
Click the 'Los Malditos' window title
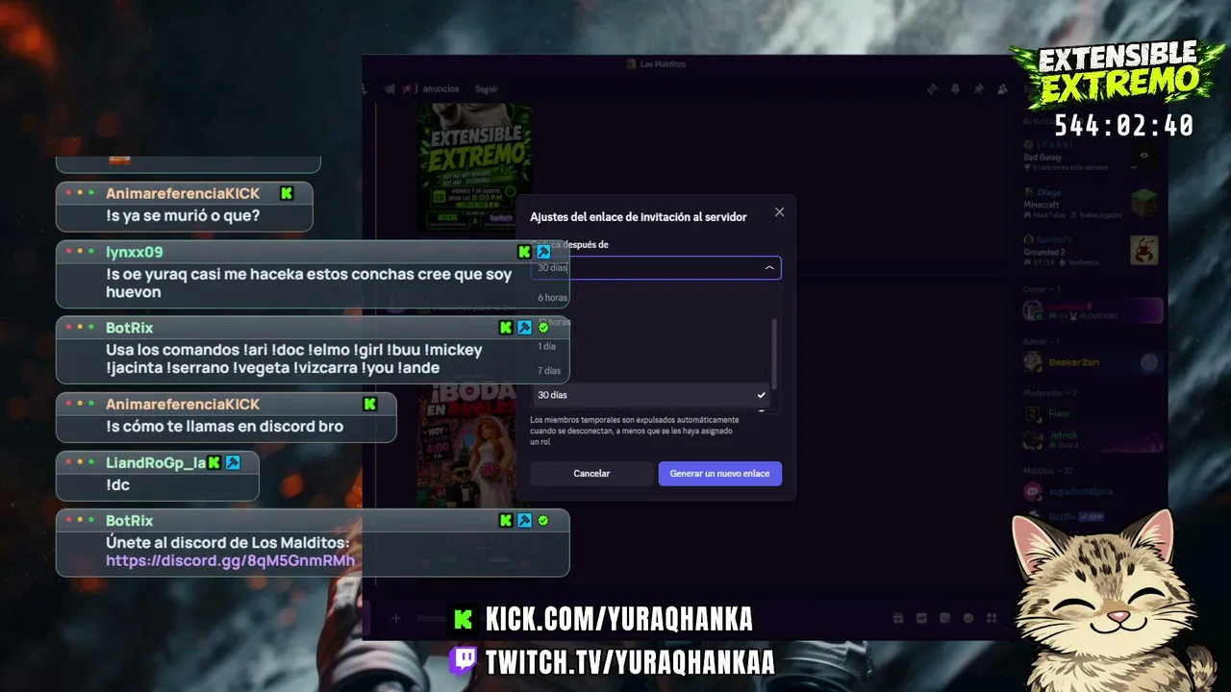663,64
